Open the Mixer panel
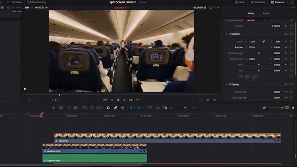The image size is (297, 167). pos(240,2)
